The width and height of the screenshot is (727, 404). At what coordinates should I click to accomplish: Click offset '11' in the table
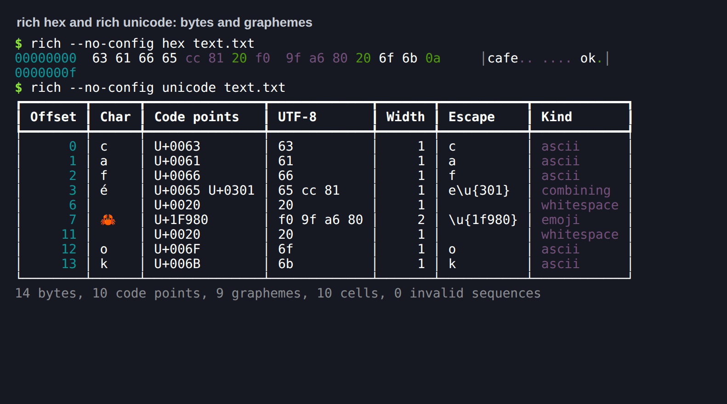69,235
